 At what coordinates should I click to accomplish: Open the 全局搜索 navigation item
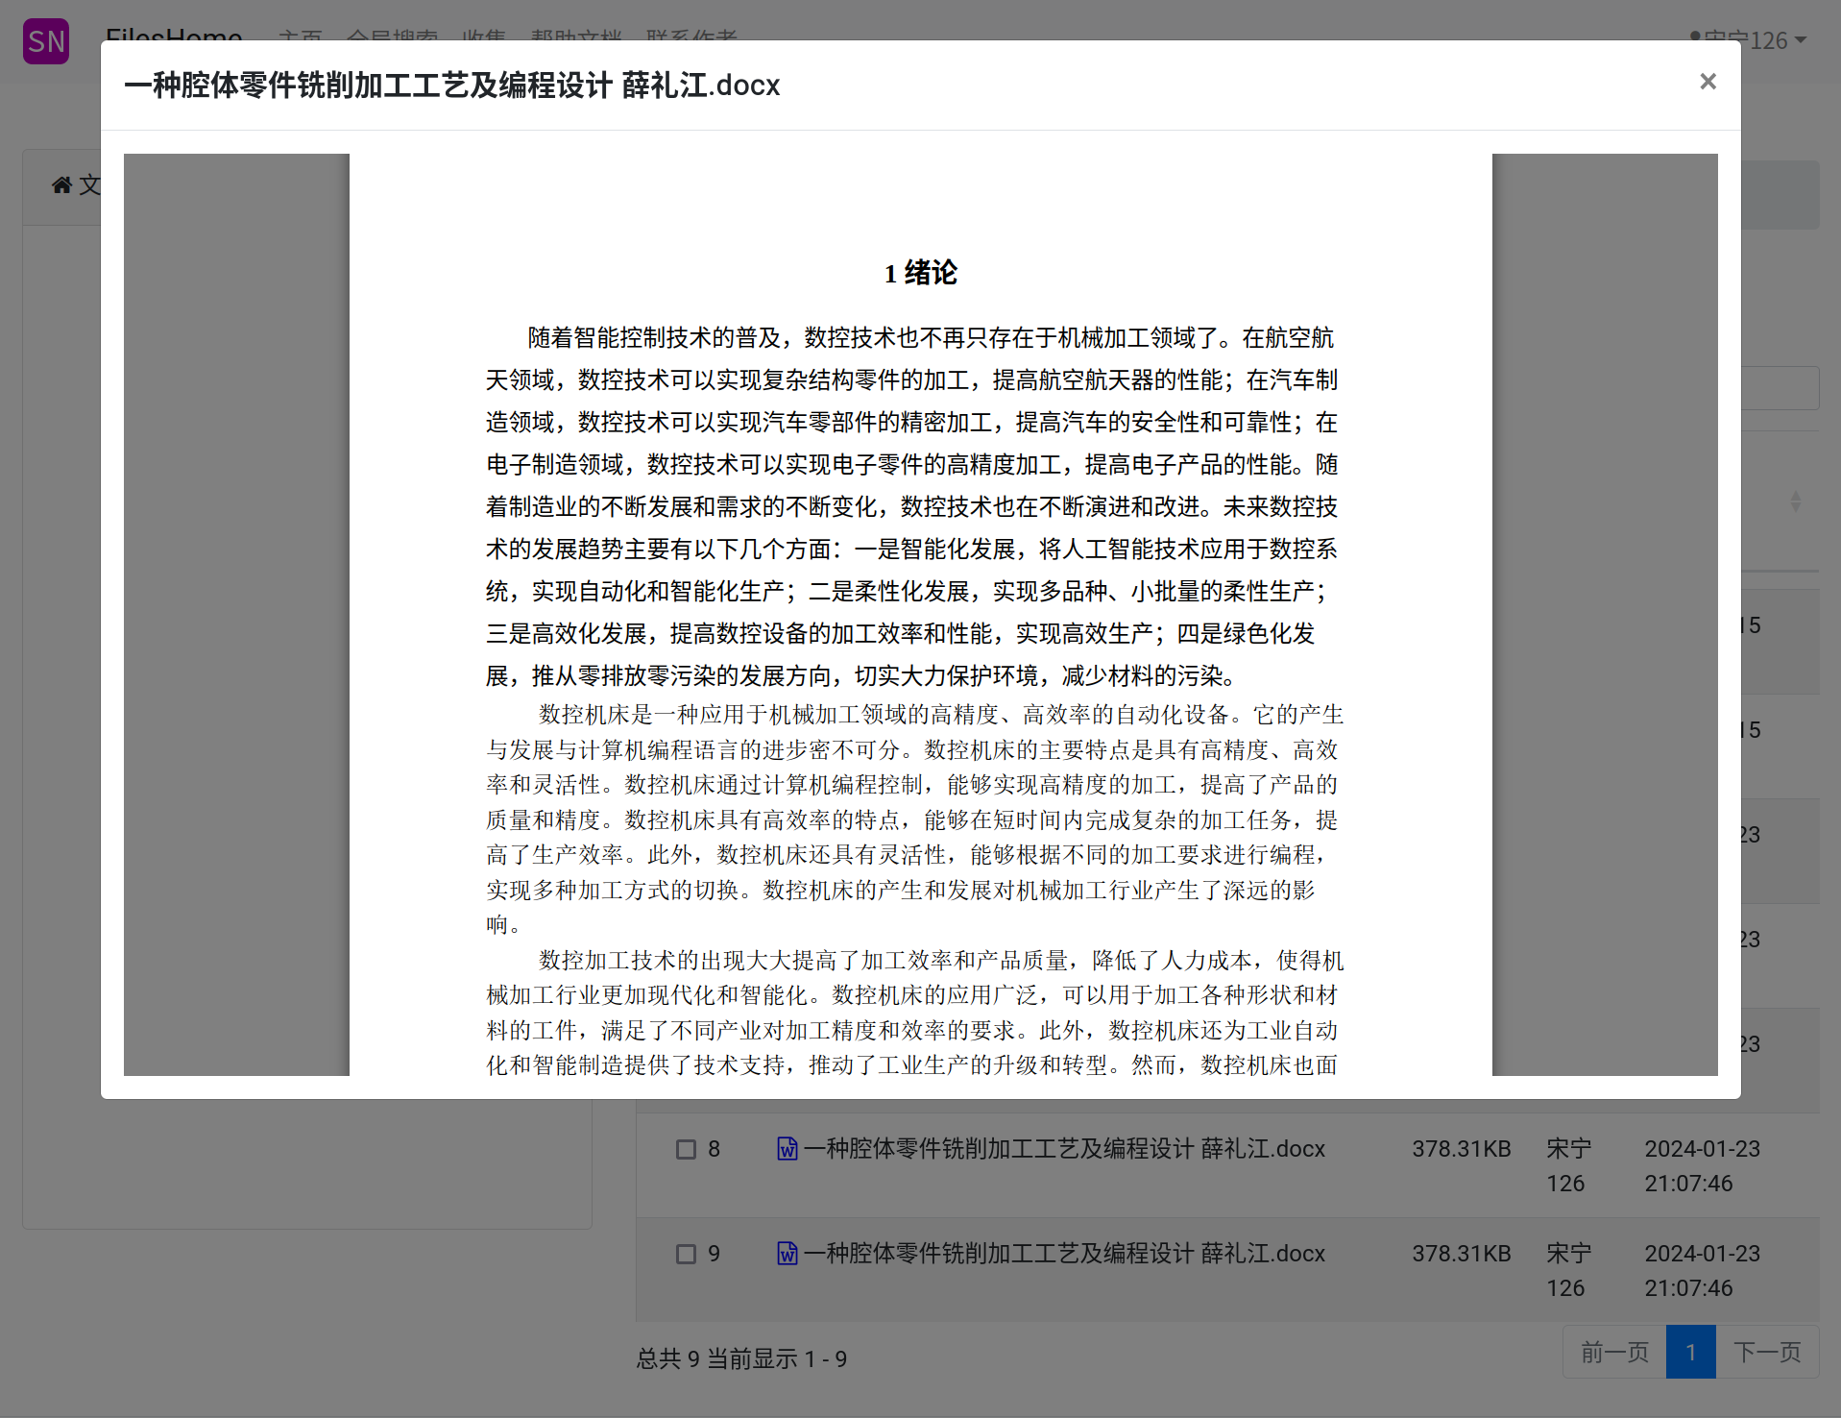point(392,35)
